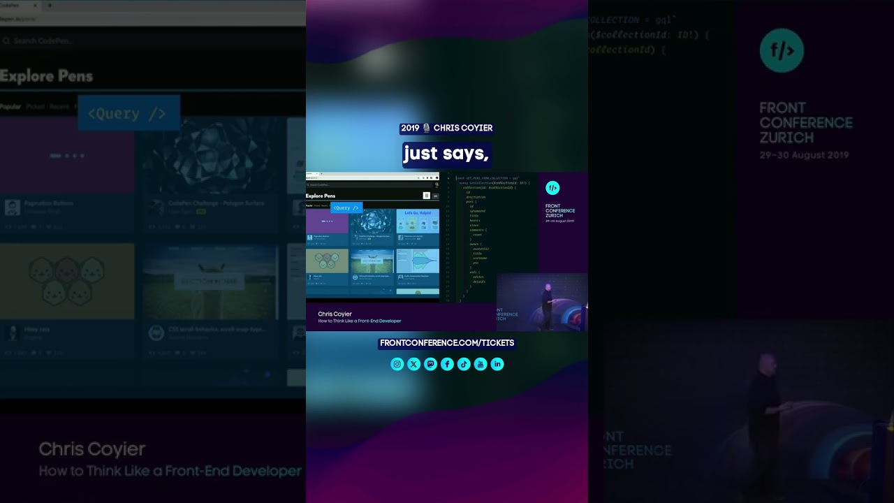Click the small blue '<Query />' tag in center video
This screenshot has height=503, width=894.
coord(346,207)
